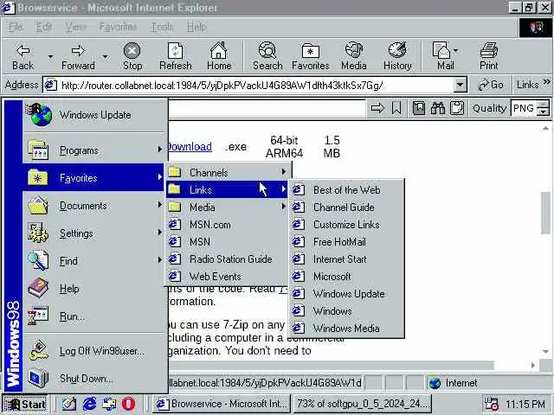Open Radio Station Guide favorite

click(x=227, y=259)
